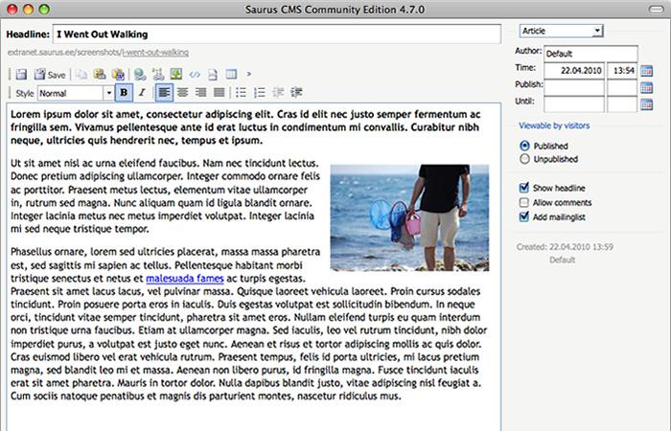Insert bulleted list
671x431 pixels.
pyautogui.click(x=241, y=92)
